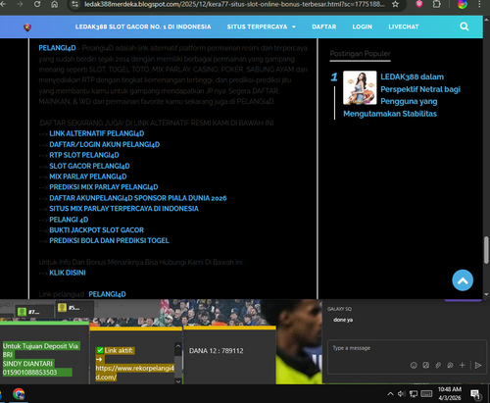Go back with the browser back arrow
The image size is (490, 403).
tap(3, 4)
